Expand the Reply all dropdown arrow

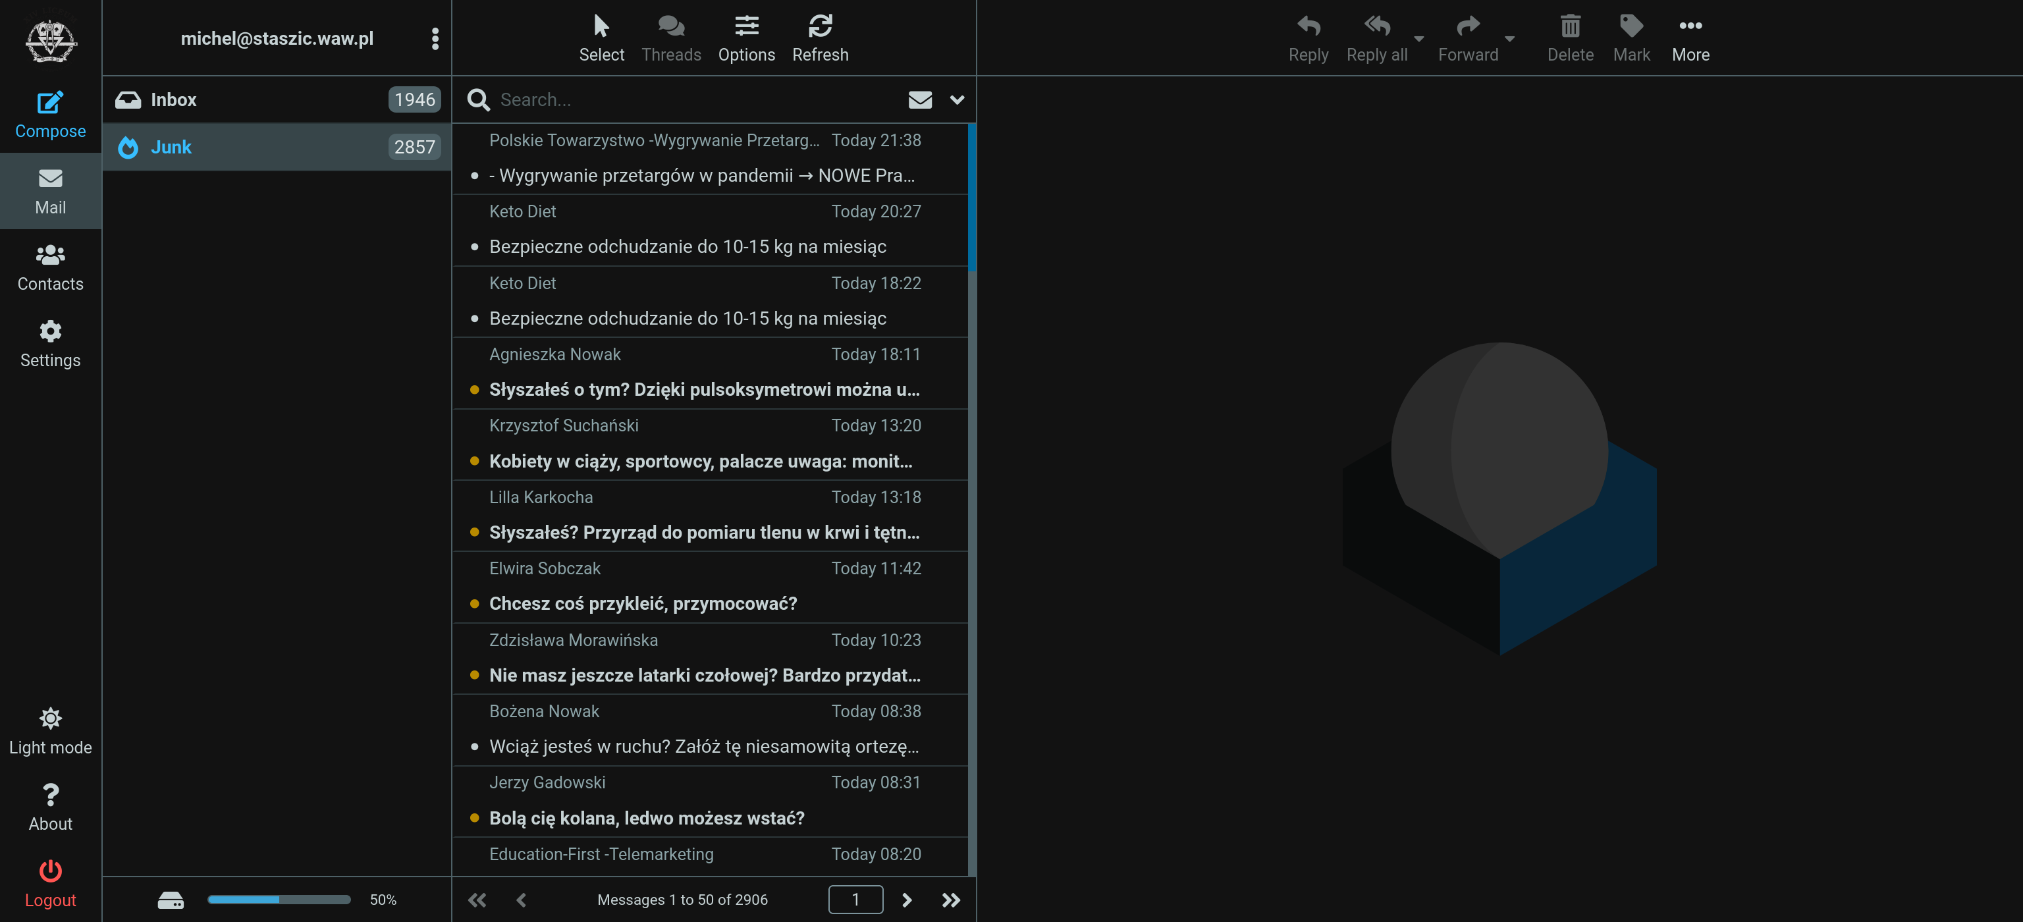click(x=1418, y=40)
